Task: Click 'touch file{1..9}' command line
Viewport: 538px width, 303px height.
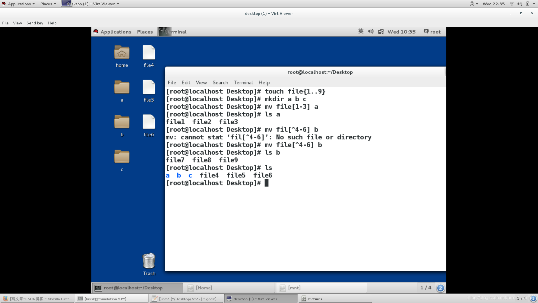Action: (x=246, y=91)
